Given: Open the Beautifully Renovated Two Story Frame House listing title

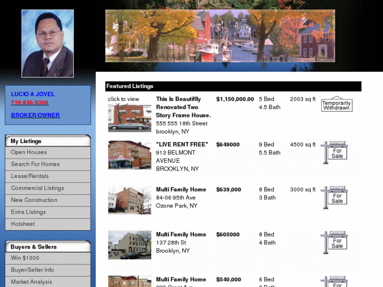Looking at the screenshot, I should pyautogui.click(x=183, y=107).
